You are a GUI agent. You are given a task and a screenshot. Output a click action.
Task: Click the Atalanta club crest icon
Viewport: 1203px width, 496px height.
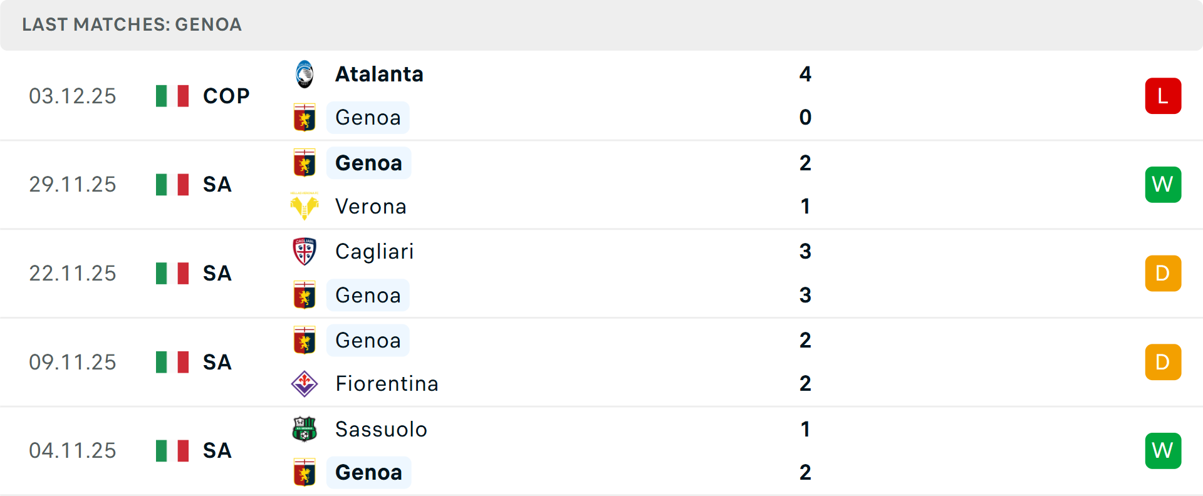[x=305, y=75]
